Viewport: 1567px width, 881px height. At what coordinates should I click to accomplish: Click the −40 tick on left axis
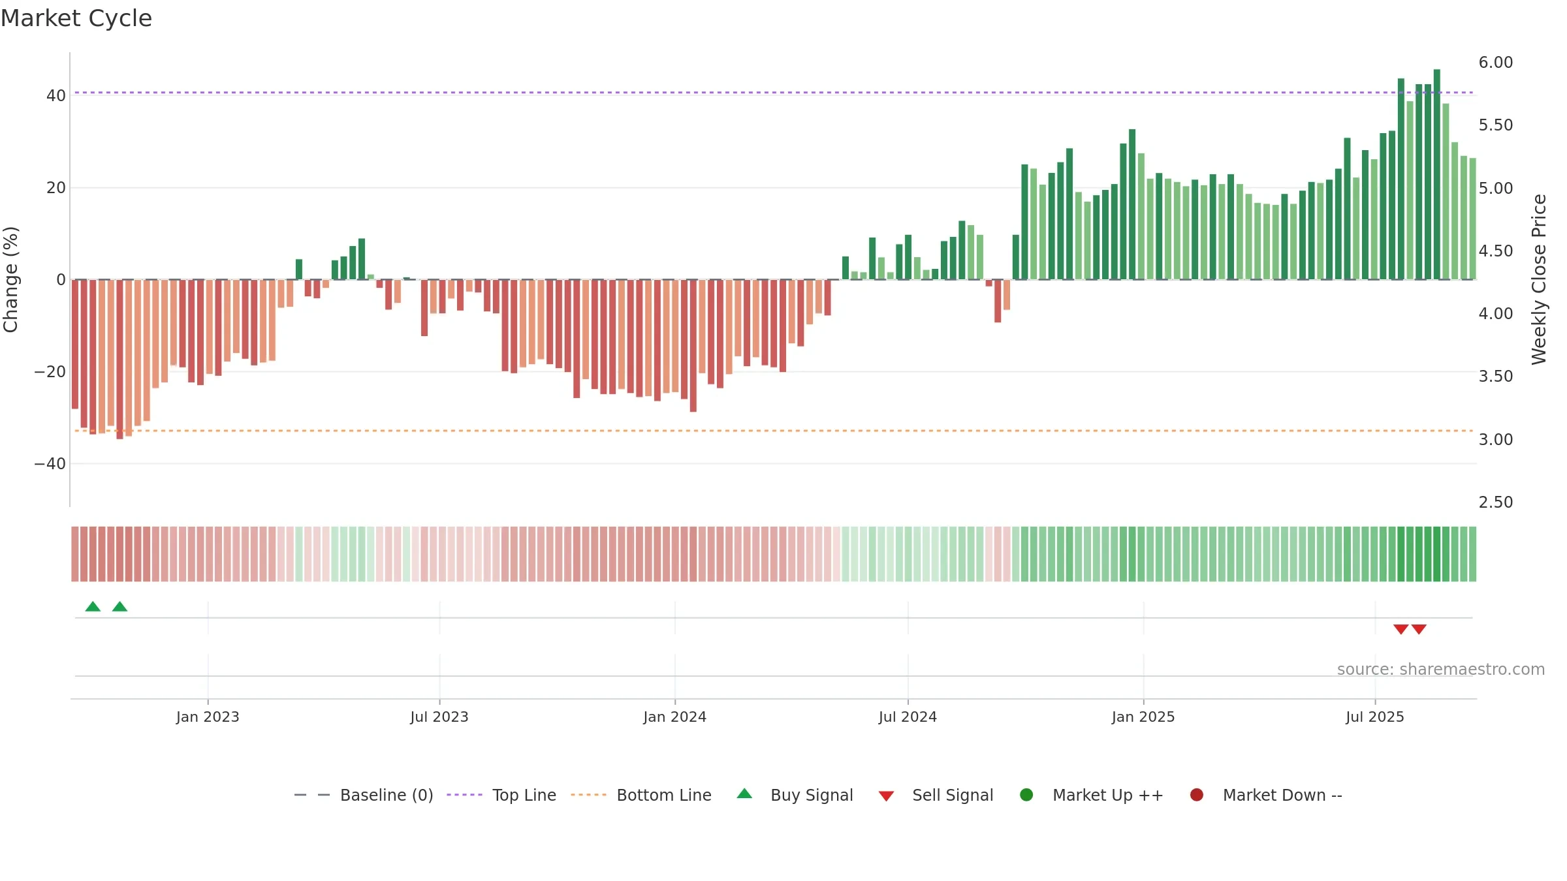click(x=50, y=464)
